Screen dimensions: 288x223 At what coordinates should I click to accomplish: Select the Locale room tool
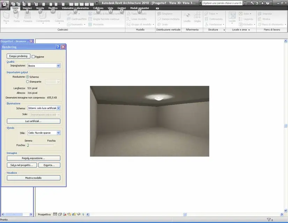232,18
